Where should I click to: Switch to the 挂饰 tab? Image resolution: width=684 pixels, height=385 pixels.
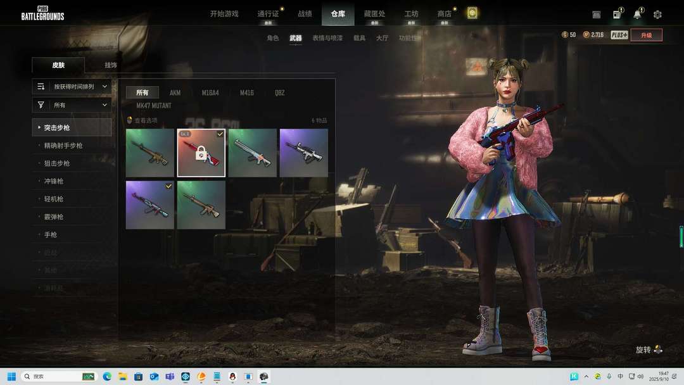pyautogui.click(x=111, y=65)
